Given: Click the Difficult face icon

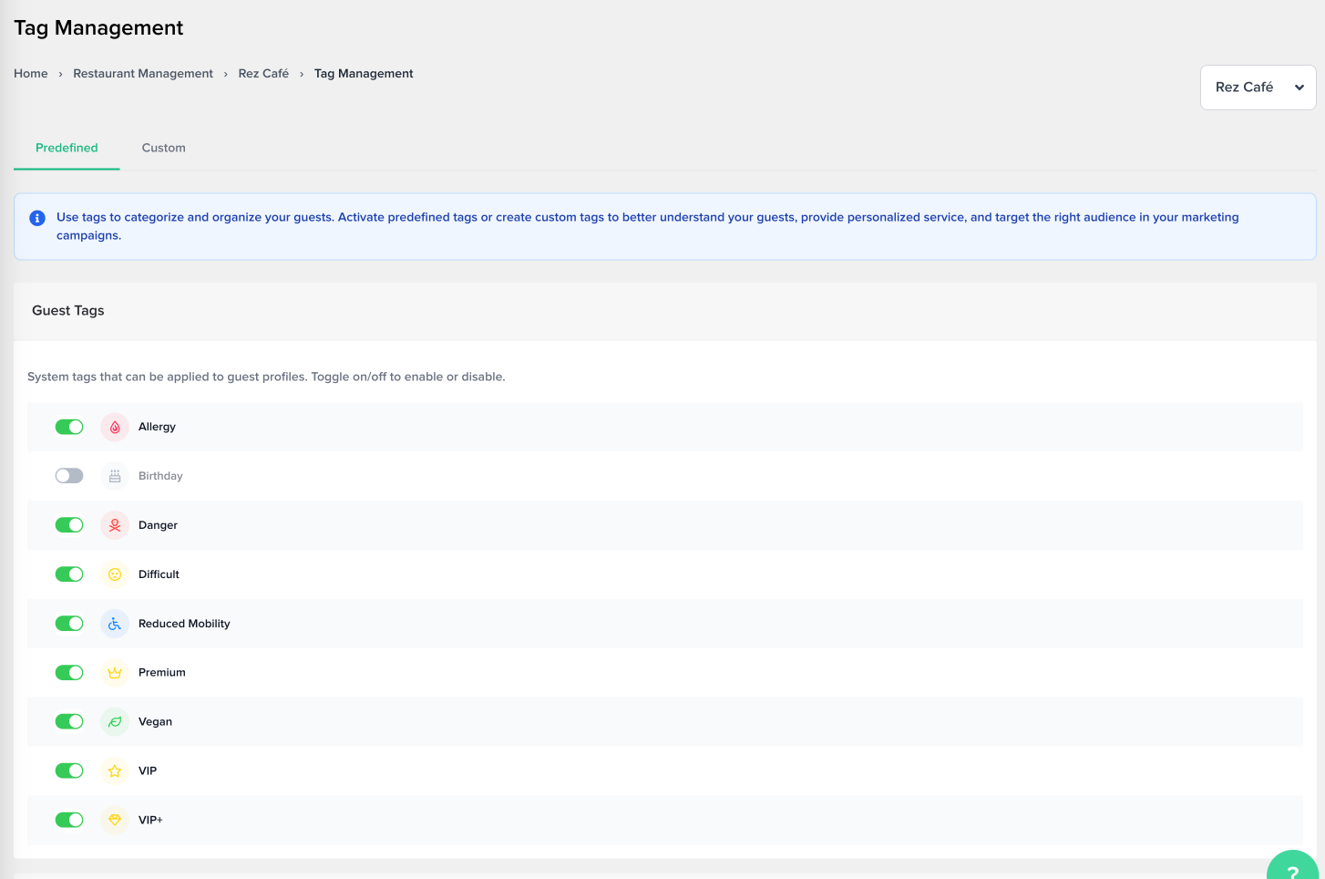Looking at the screenshot, I should click(x=115, y=574).
